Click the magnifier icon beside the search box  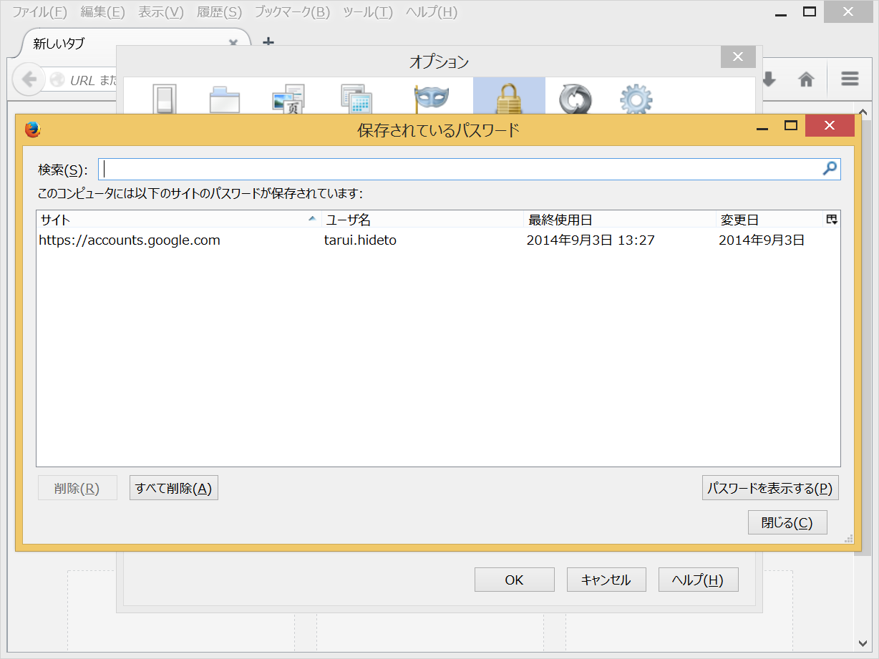[x=830, y=168]
